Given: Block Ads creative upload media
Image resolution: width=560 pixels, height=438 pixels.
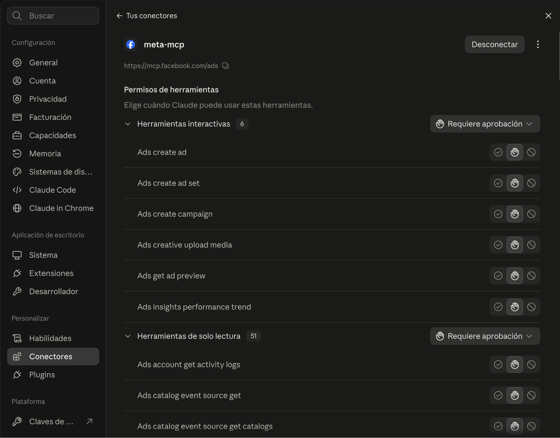Looking at the screenshot, I should (531, 245).
